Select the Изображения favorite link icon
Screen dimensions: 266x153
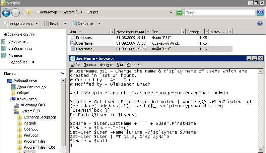4,49
